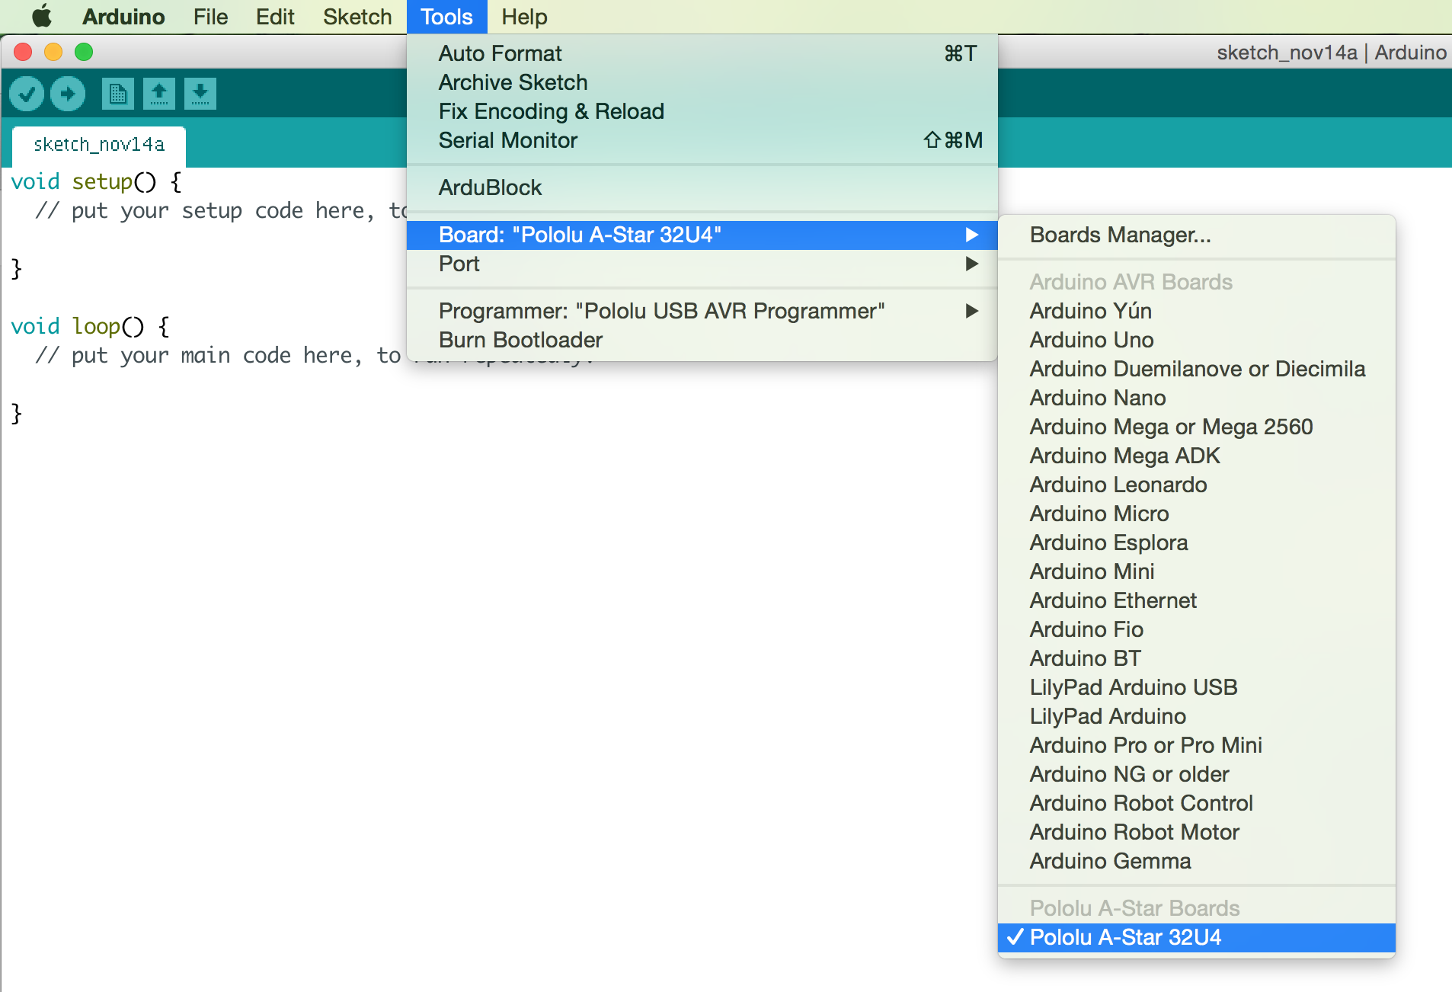Click the void loop() code line
The width and height of the screenshot is (1452, 992).
point(91,327)
